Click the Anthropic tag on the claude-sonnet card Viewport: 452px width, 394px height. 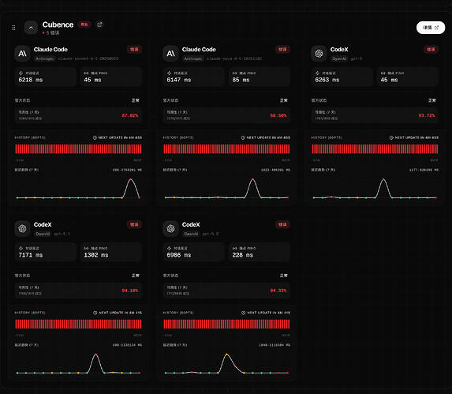(45, 59)
